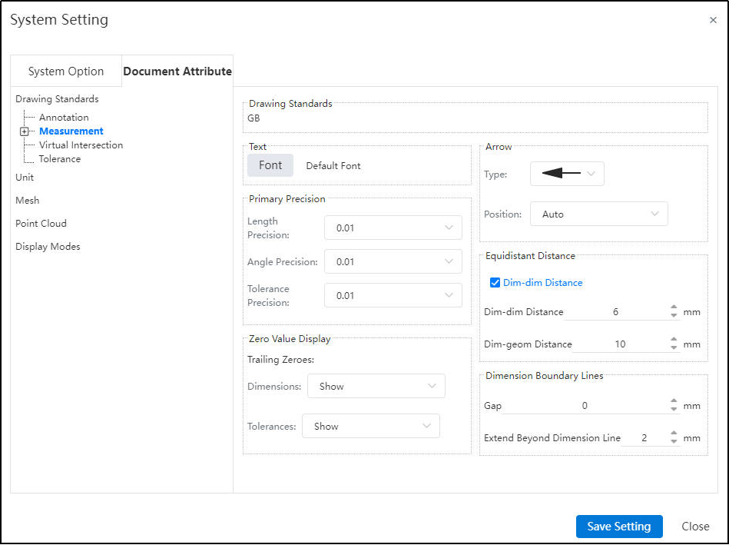729x545 pixels.
Task: Open the Tolerance Precision dropdown
Action: coord(393,295)
